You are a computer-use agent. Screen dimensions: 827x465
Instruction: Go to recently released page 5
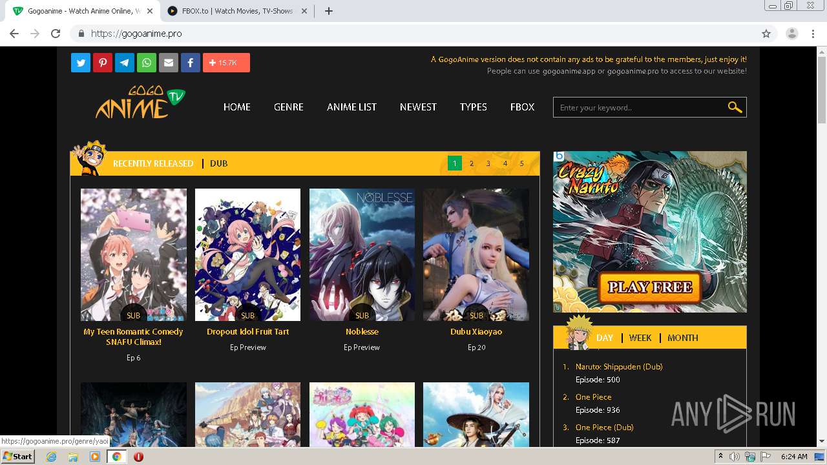tap(522, 163)
